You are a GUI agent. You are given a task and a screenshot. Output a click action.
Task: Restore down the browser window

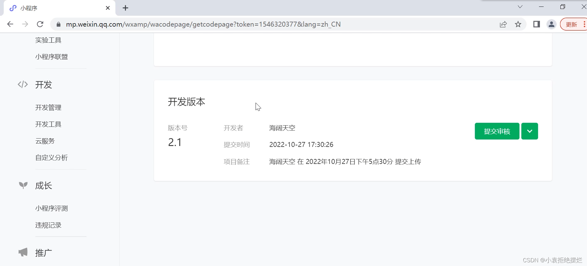coord(563,7)
